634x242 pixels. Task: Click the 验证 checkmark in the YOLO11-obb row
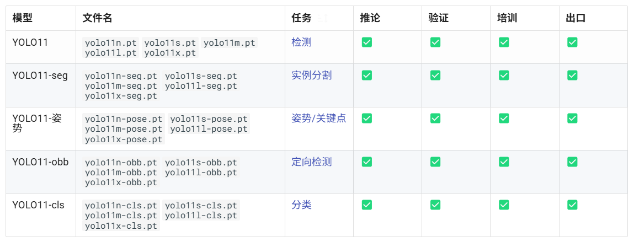[x=435, y=162]
